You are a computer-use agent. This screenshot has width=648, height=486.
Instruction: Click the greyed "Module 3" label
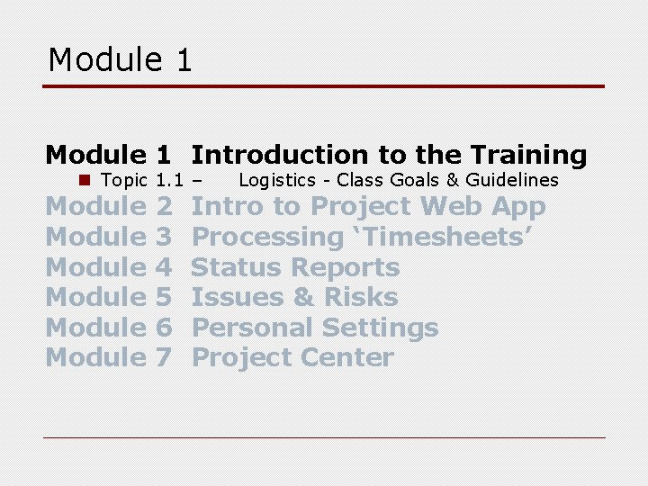pos(109,237)
